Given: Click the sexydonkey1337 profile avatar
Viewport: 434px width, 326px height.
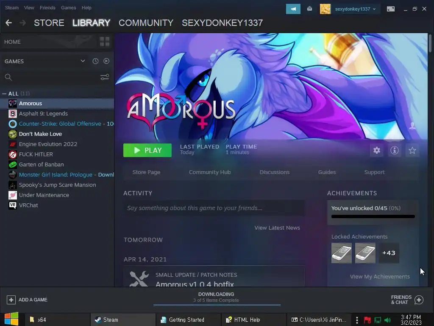Looking at the screenshot, I should coord(325,9).
